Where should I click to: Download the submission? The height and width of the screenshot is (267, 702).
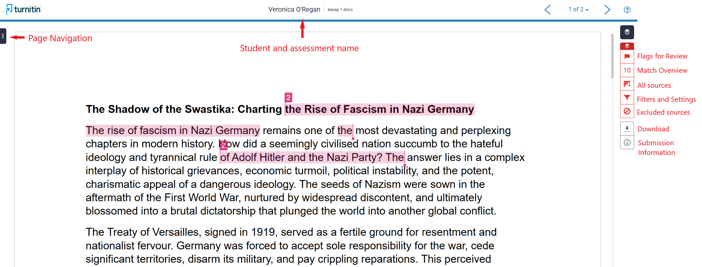click(627, 128)
